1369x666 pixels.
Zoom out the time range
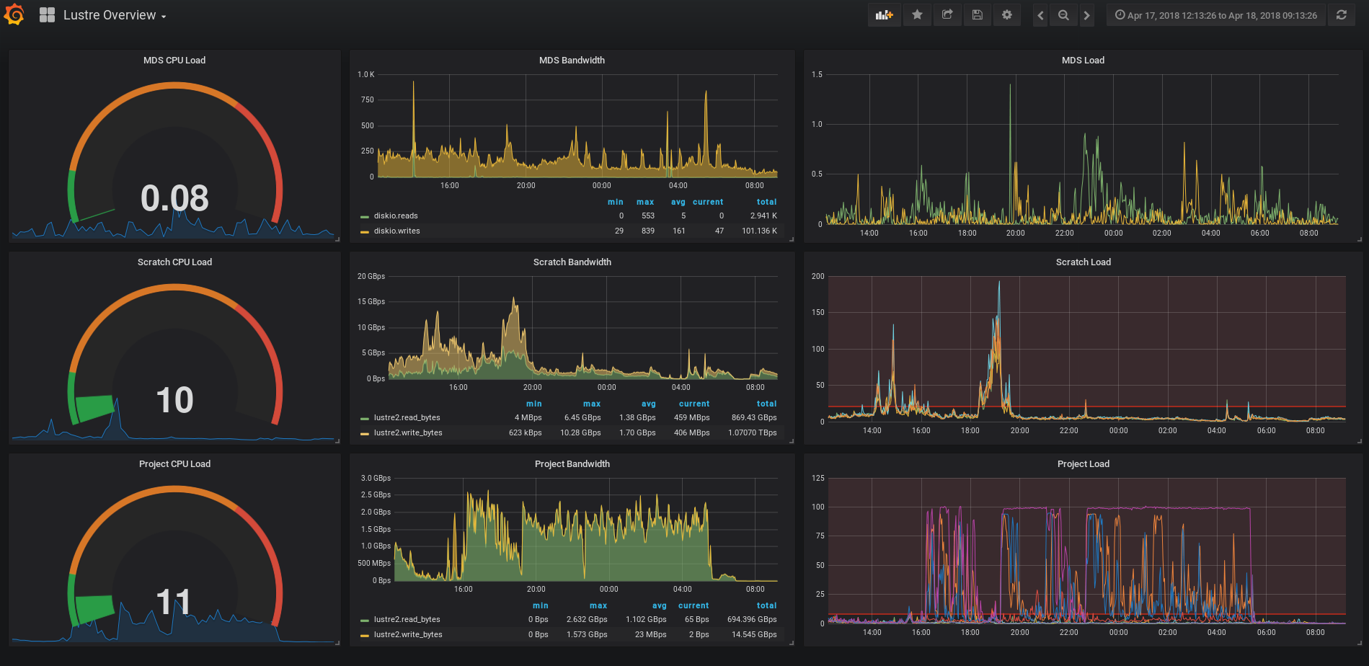pyautogui.click(x=1063, y=15)
